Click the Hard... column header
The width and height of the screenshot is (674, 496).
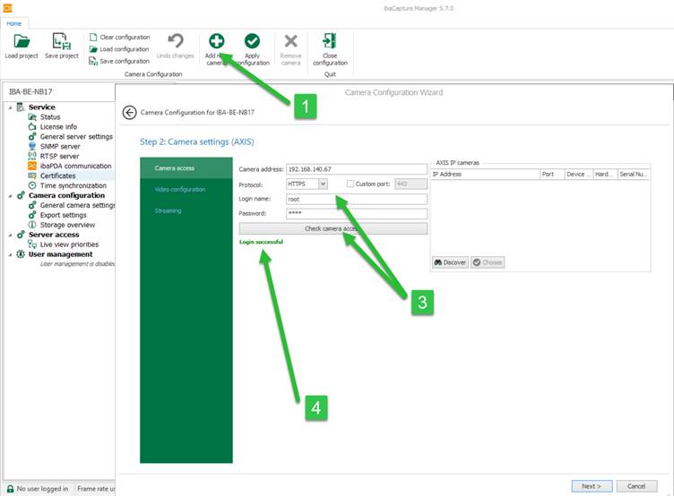tap(605, 174)
